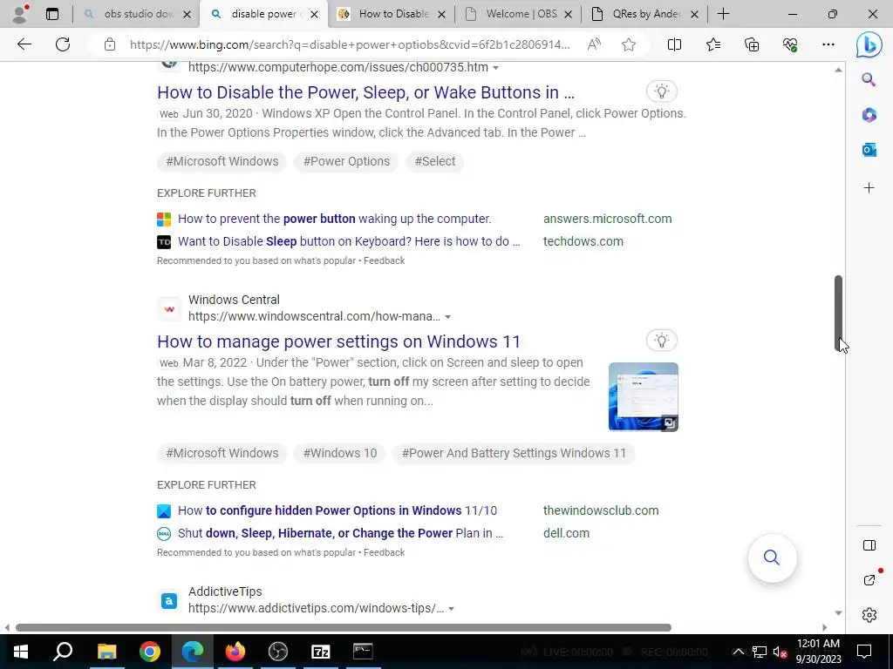The image size is (893, 669).
Task: Open Windows 11 settings thumbnail image
Action: click(x=643, y=397)
